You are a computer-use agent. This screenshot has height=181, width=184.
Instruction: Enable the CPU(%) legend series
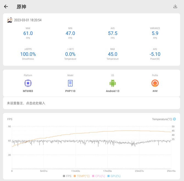(99, 176)
